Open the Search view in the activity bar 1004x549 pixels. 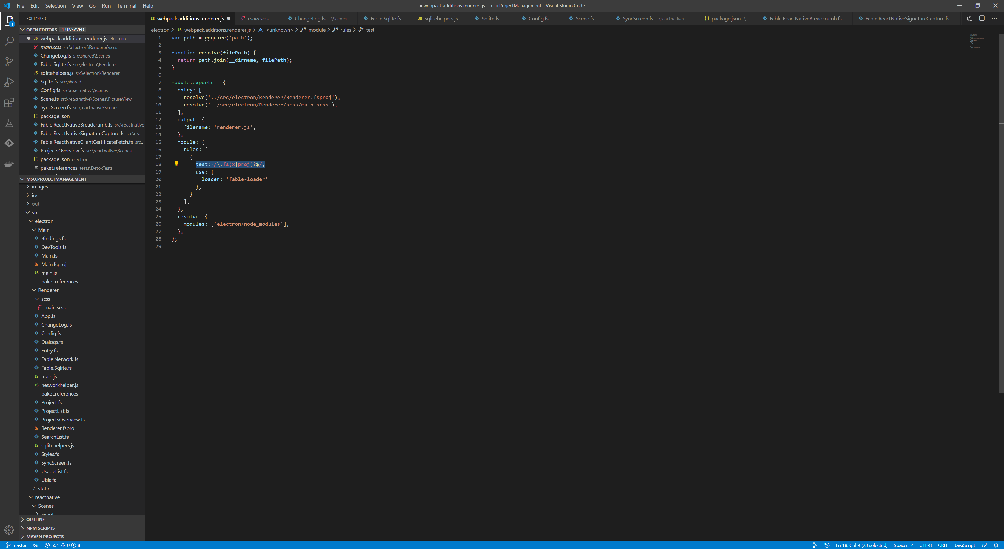pos(9,41)
